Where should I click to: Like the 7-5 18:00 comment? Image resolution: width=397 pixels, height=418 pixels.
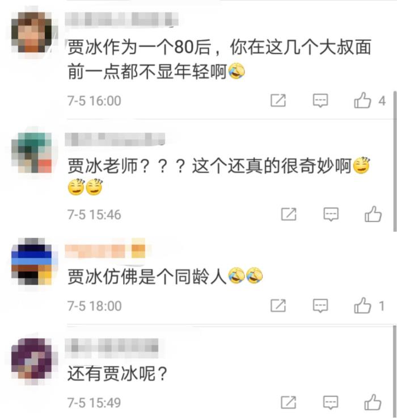pos(362,305)
